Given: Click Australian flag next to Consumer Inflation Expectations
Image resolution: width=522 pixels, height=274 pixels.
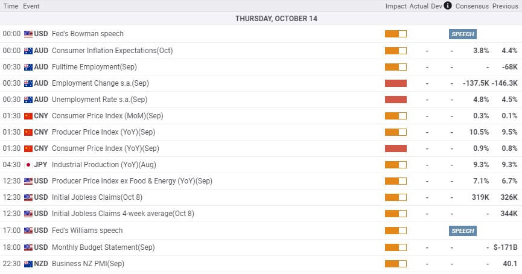Looking at the screenshot, I should 28,51.
